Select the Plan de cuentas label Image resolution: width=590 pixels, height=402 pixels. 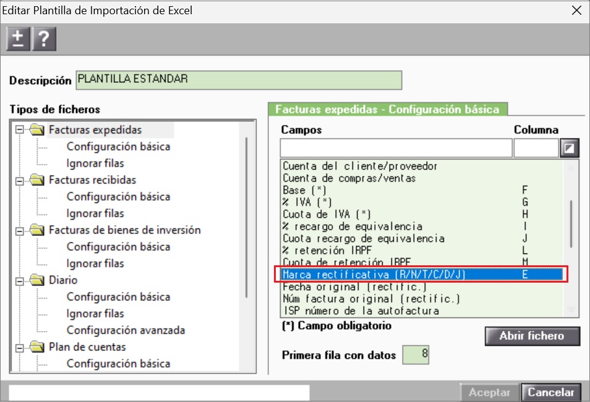pos(87,347)
